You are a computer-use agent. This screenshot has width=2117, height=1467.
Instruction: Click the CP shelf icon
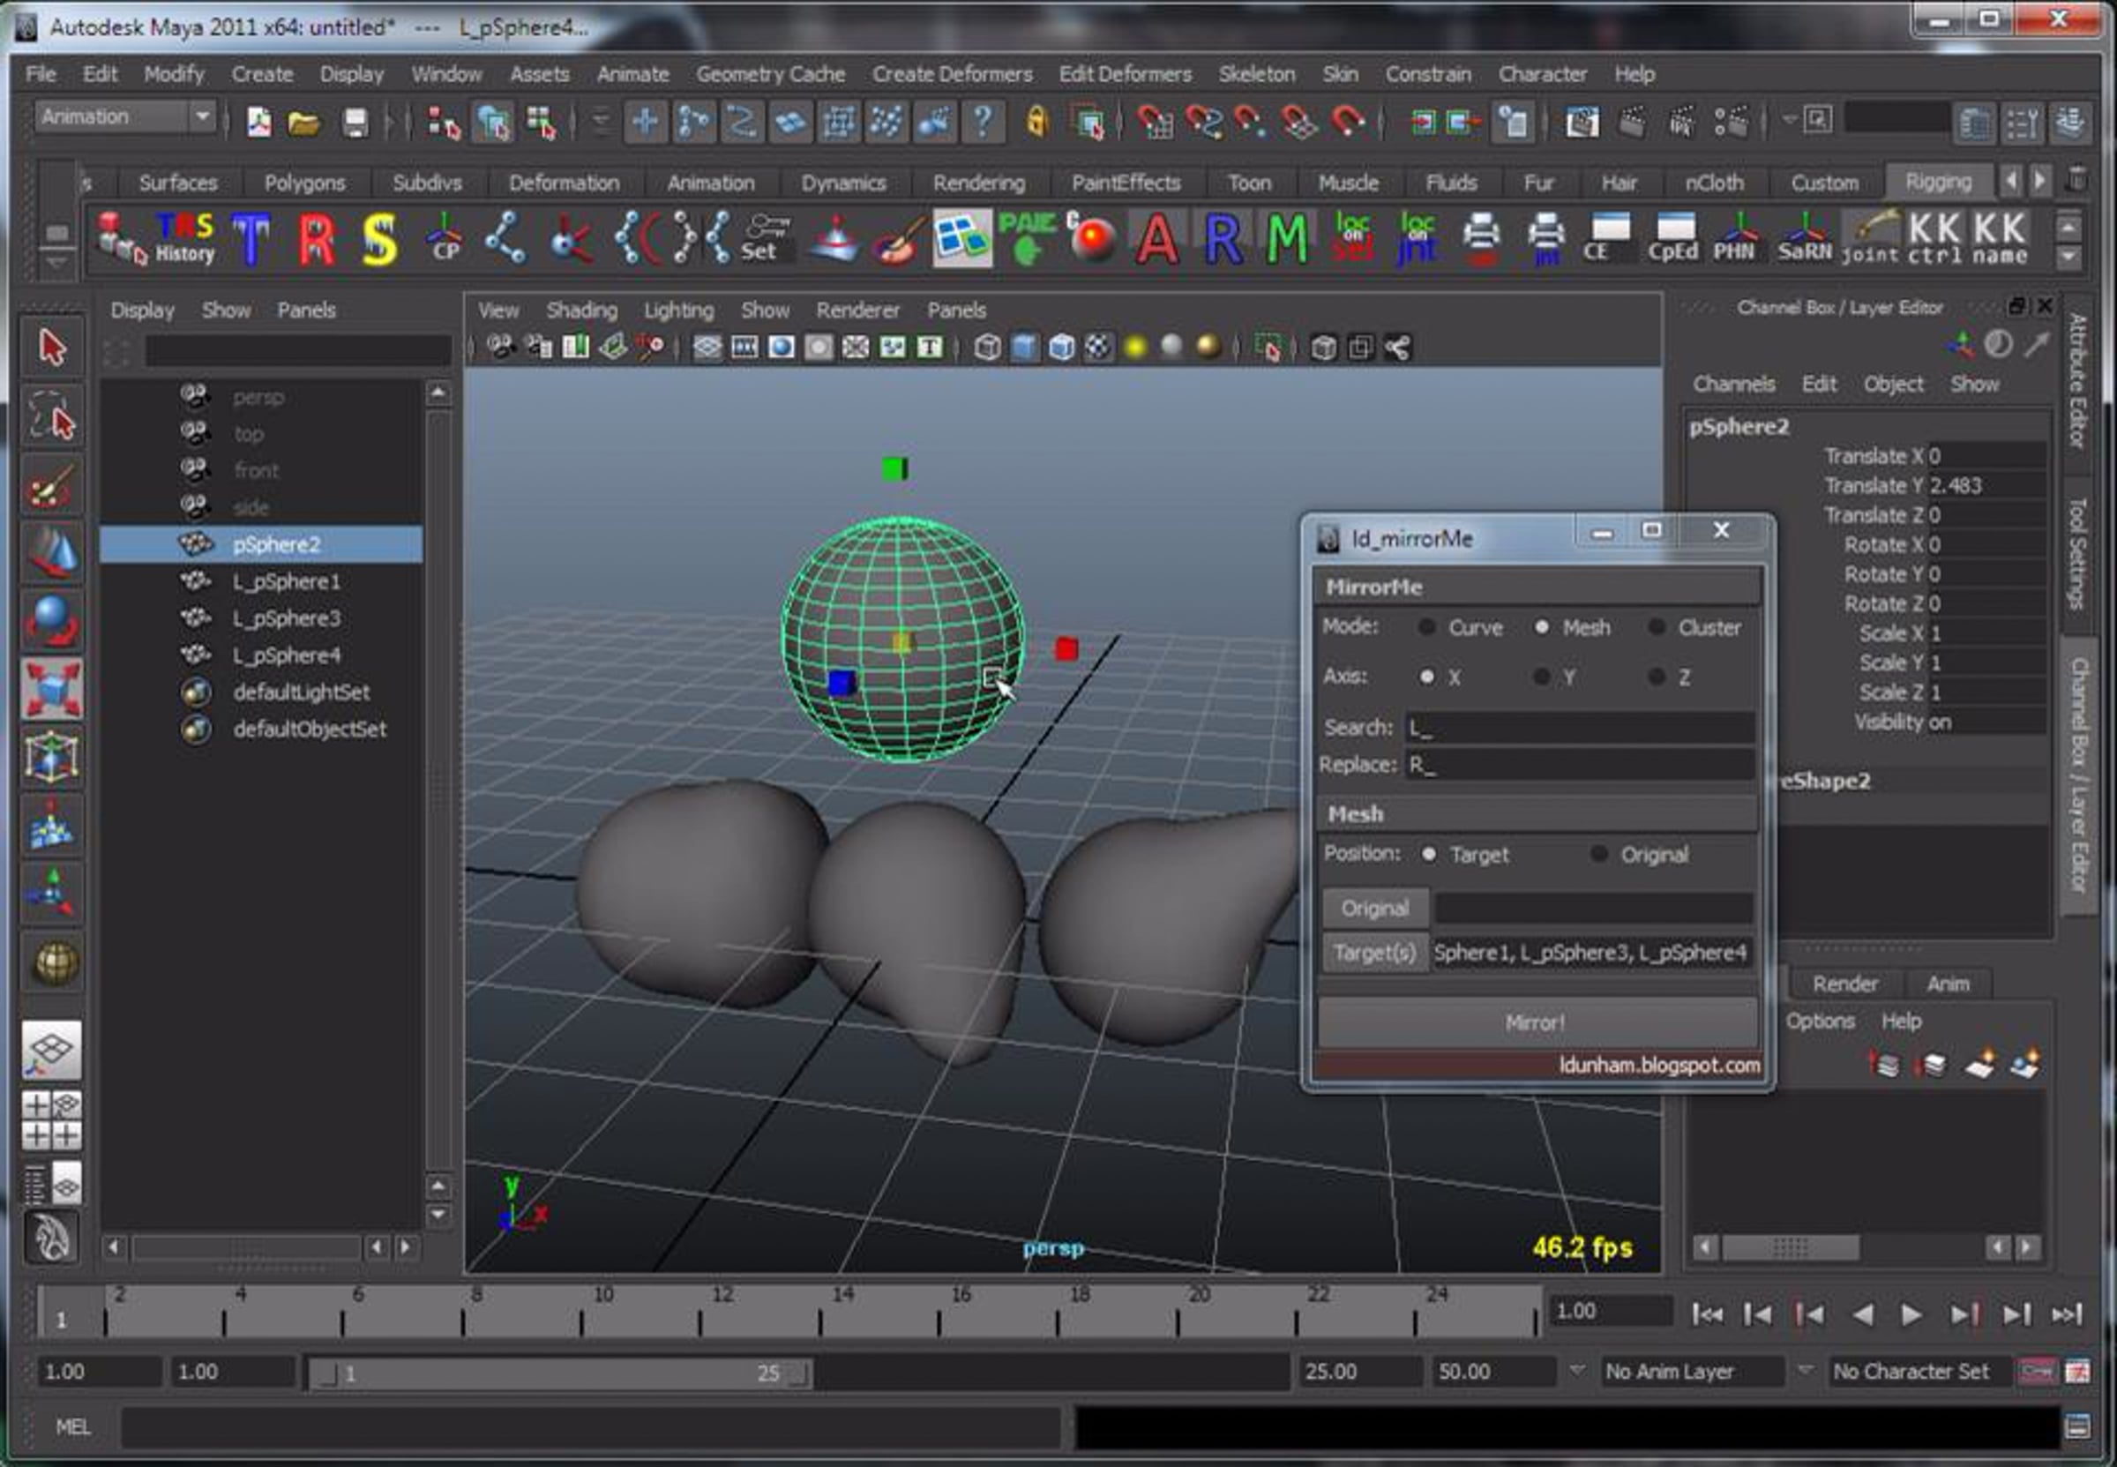445,239
